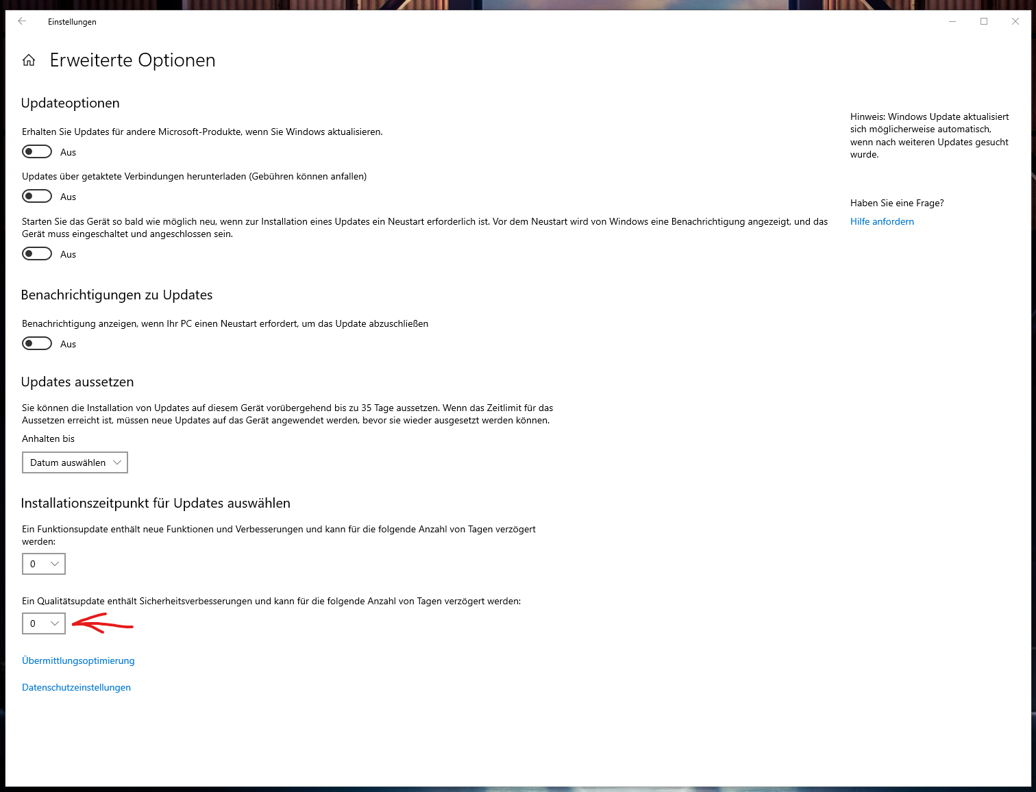Open Qualitätsupdate delay days dropdown

44,623
